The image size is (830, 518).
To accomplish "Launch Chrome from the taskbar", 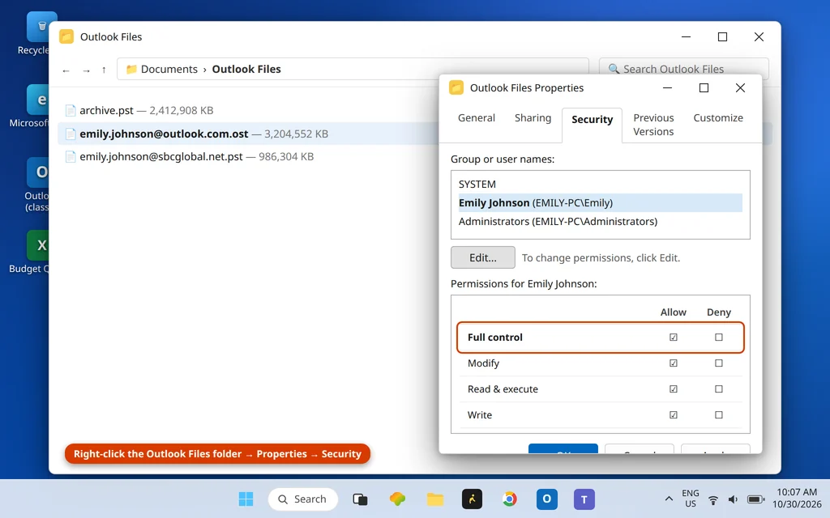I will click(x=509, y=499).
